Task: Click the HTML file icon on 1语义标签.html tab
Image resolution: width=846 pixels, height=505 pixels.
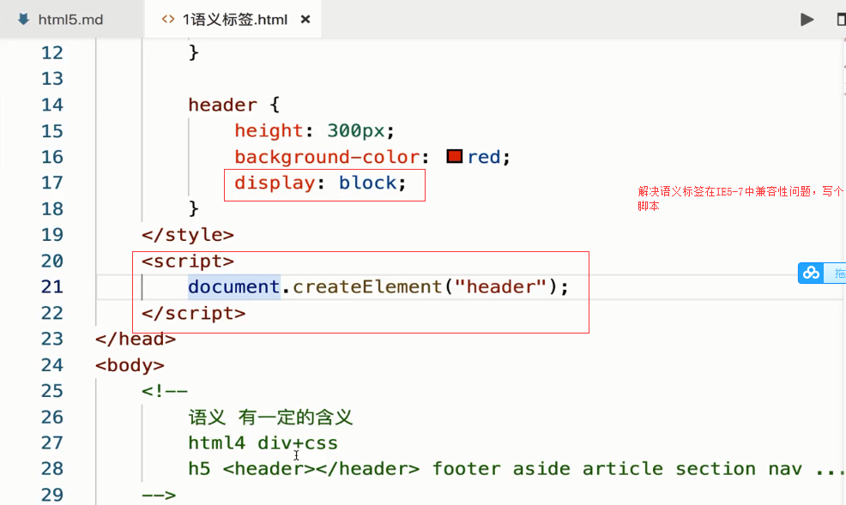Action: tap(168, 20)
